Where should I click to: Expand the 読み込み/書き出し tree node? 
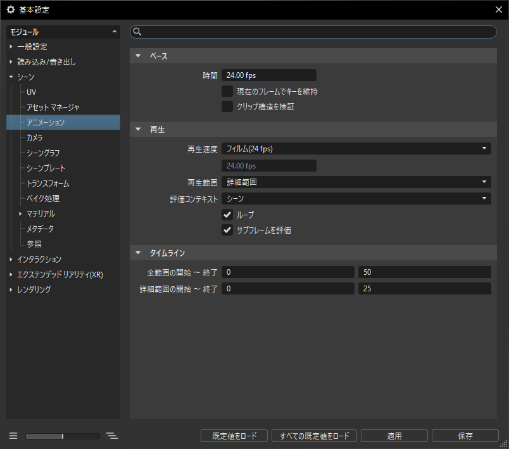coord(11,61)
